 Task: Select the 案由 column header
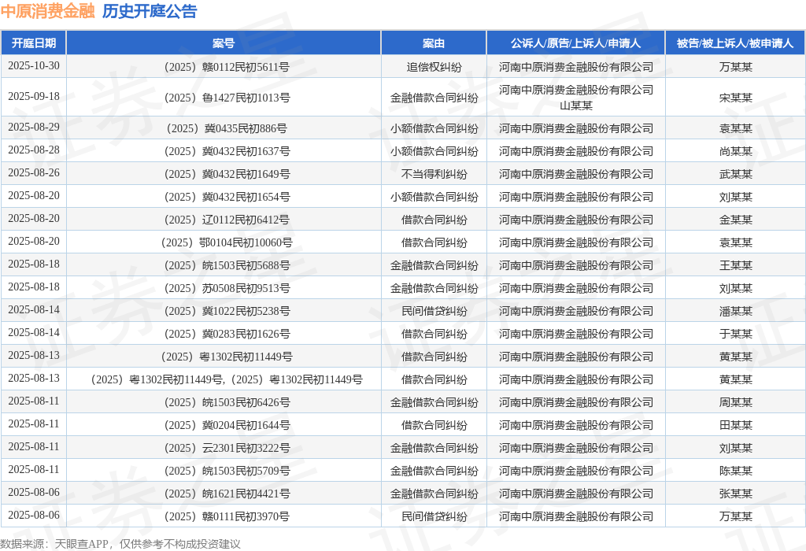[x=434, y=43]
